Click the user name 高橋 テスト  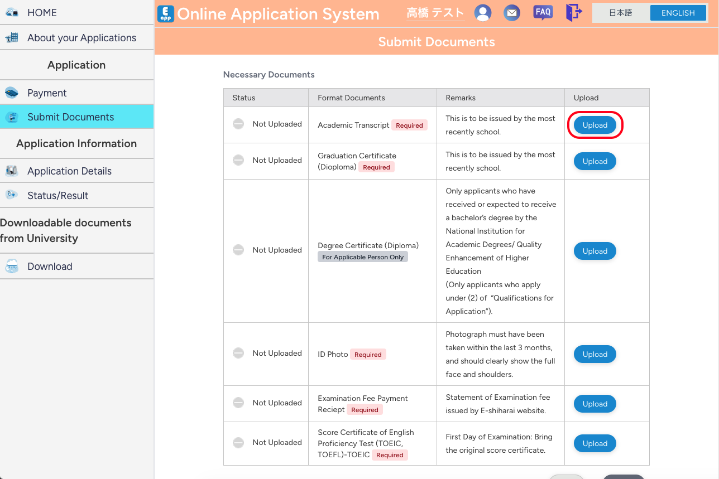coord(435,13)
